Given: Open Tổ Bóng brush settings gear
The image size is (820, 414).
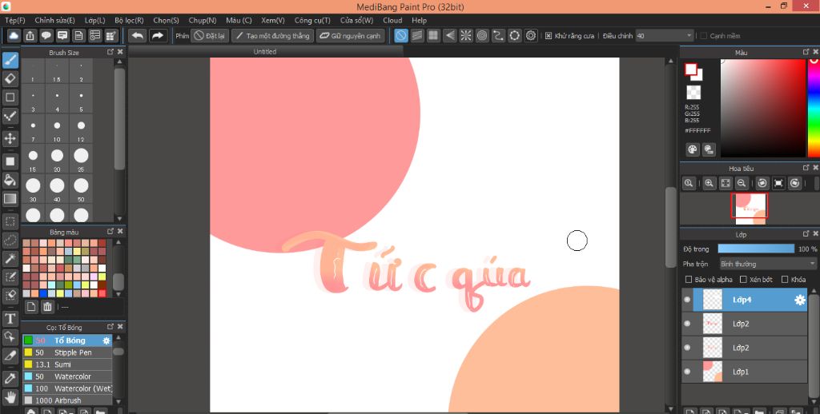Looking at the screenshot, I should 107,340.
